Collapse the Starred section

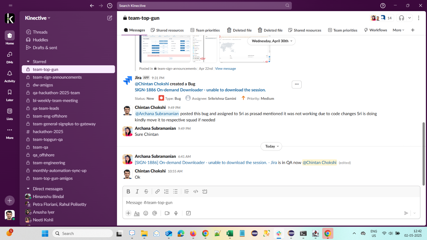coord(28,62)
